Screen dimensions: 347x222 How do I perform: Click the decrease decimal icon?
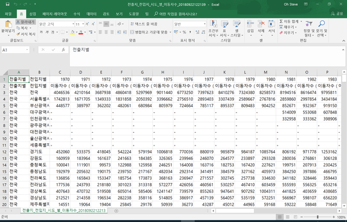click(x=204, y=32)
